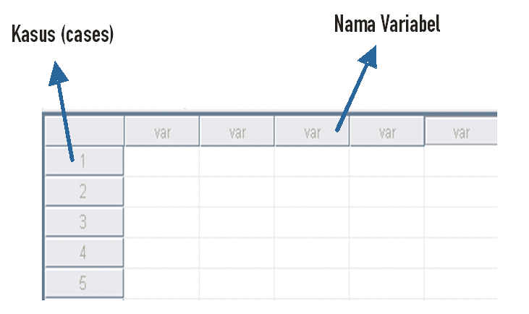Select cell in row 4, fourth var column
Viewport: 529px width, 314px height.
386,253
